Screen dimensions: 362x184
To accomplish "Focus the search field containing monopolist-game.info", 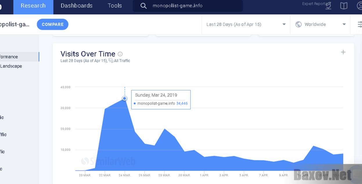I will point(188,6).
